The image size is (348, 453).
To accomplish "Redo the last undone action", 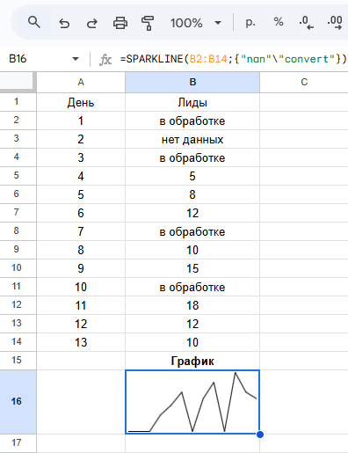I will pyautogui.click(x=92, y=23).
